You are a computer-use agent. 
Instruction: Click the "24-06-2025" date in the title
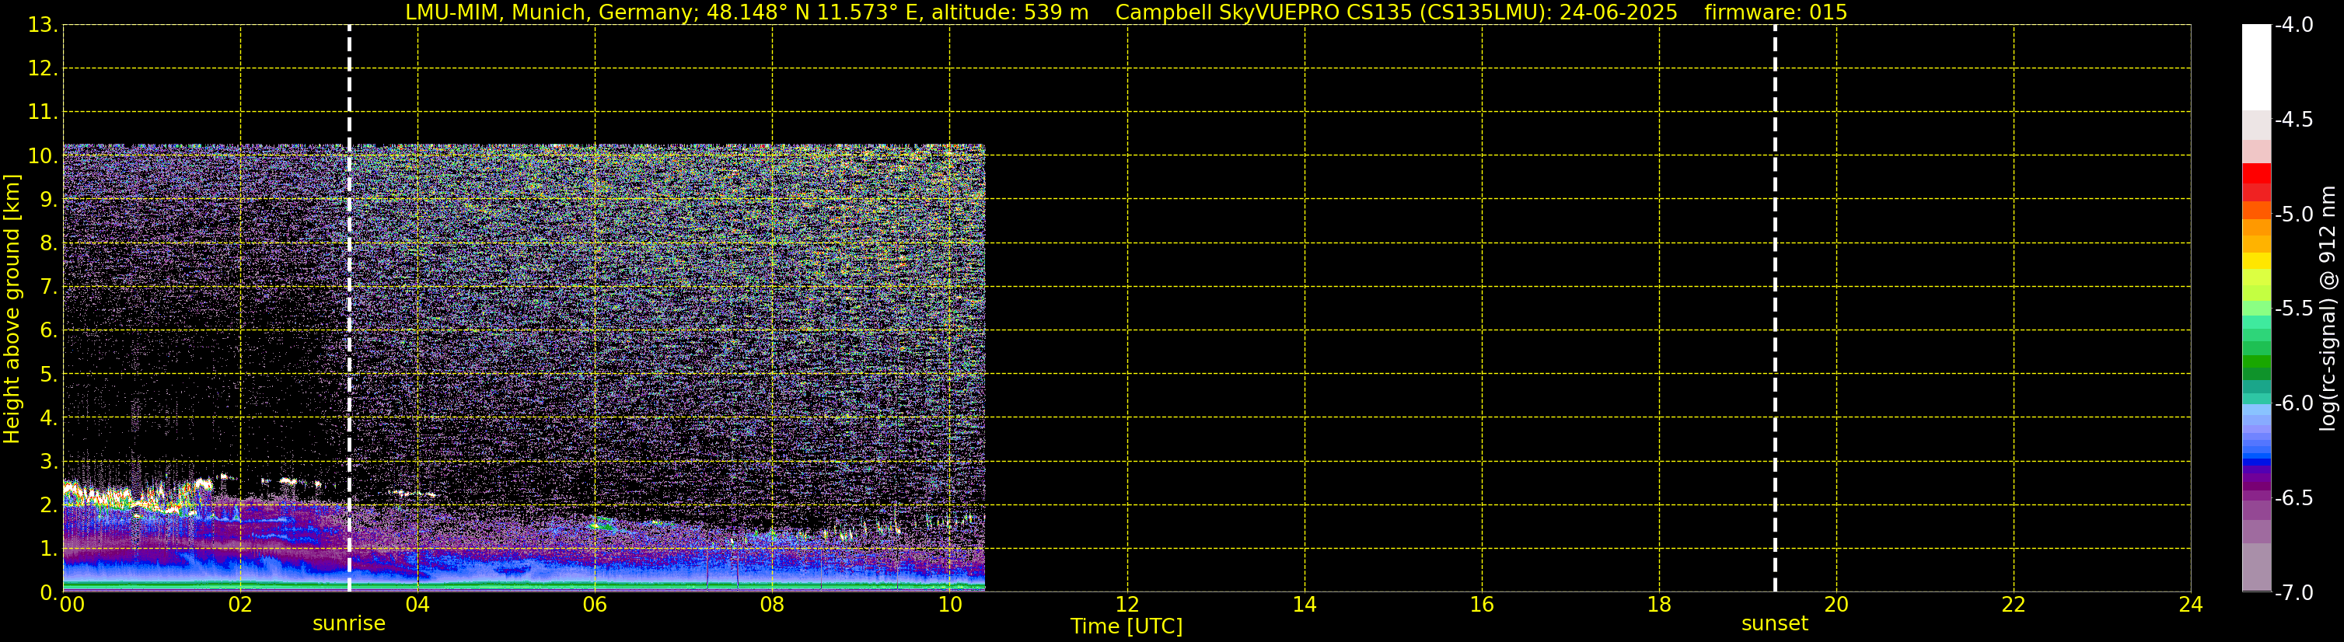click(1618, 12)
